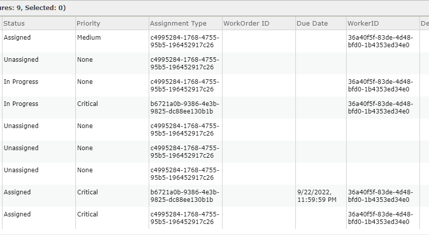The height and width of the screenshot is (235, 429).
Task: Select the In Progress row with Critical priority
Action: tap(214, 107)
